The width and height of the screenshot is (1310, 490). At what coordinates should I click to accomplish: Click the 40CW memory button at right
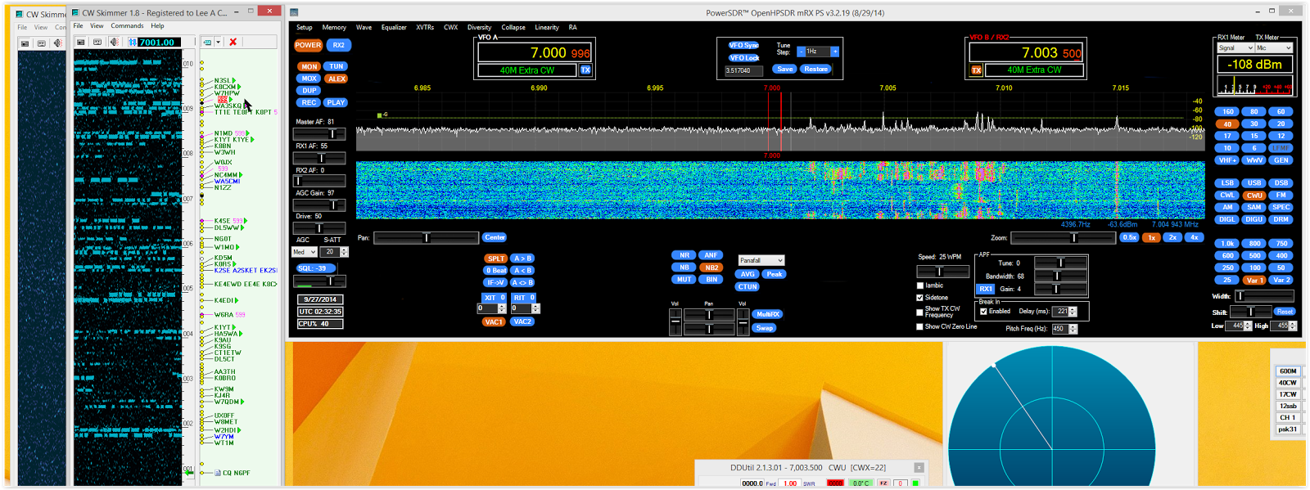click(1288, 383)
